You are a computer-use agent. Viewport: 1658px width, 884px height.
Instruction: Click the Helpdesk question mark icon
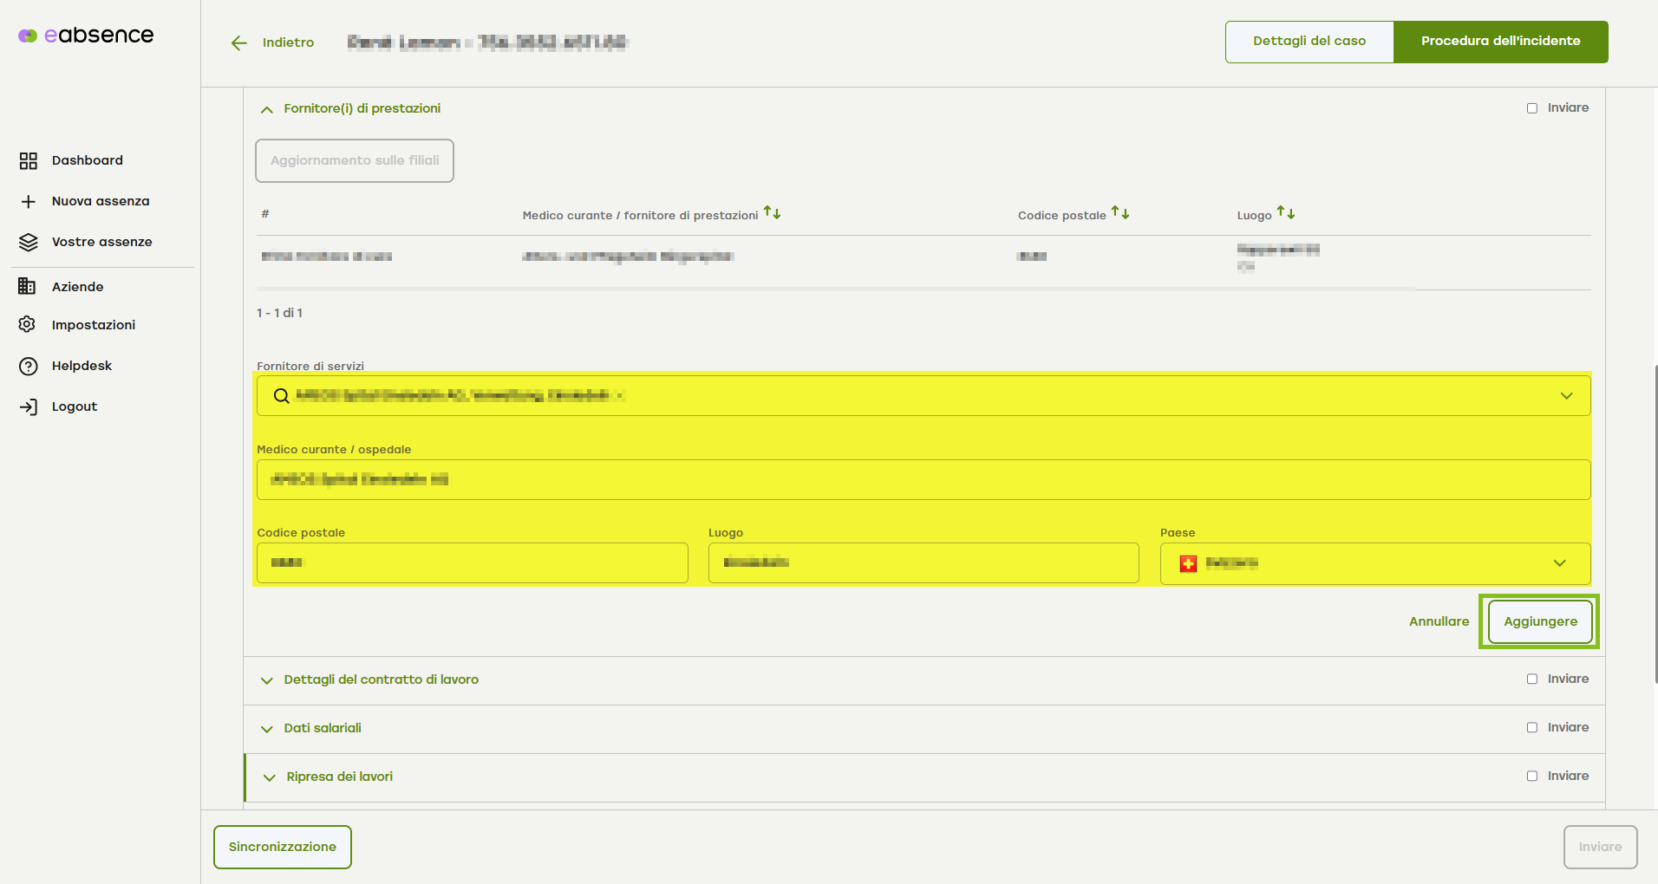click(x=29, y=366)
